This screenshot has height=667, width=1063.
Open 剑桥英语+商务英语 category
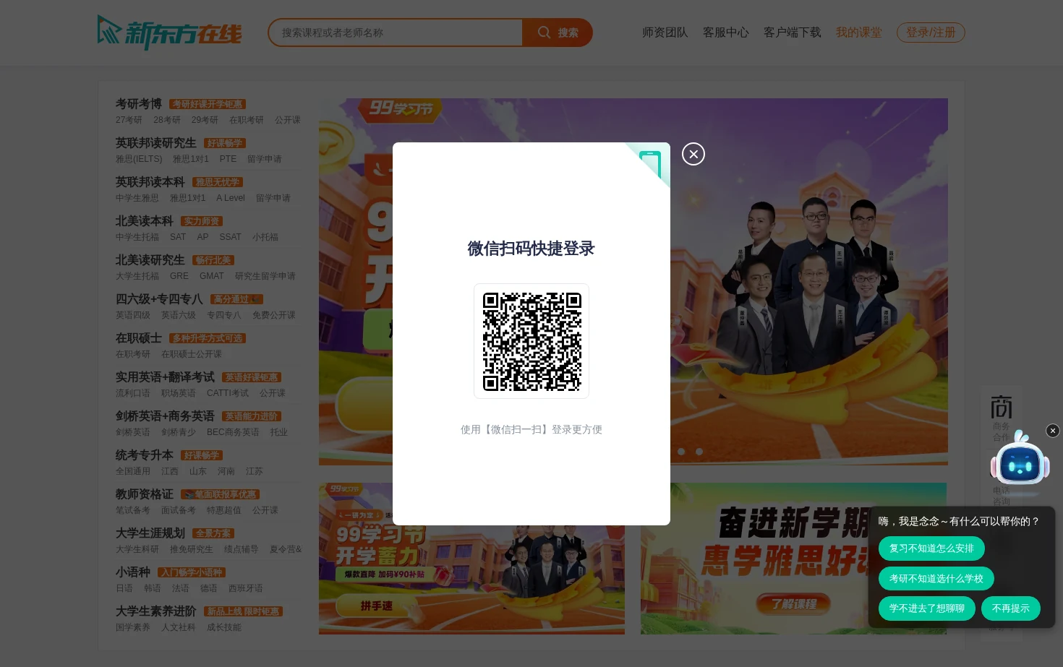coord(165,416)
